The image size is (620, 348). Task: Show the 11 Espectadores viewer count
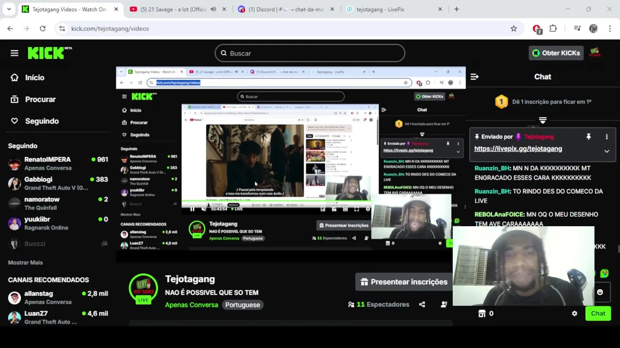[378, 304]
